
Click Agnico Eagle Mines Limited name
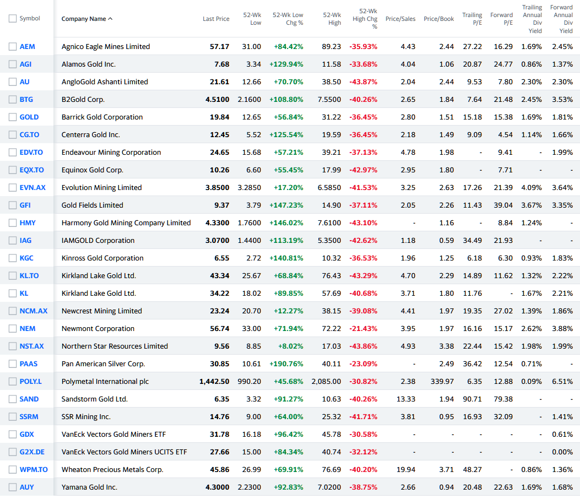(106, 47)
